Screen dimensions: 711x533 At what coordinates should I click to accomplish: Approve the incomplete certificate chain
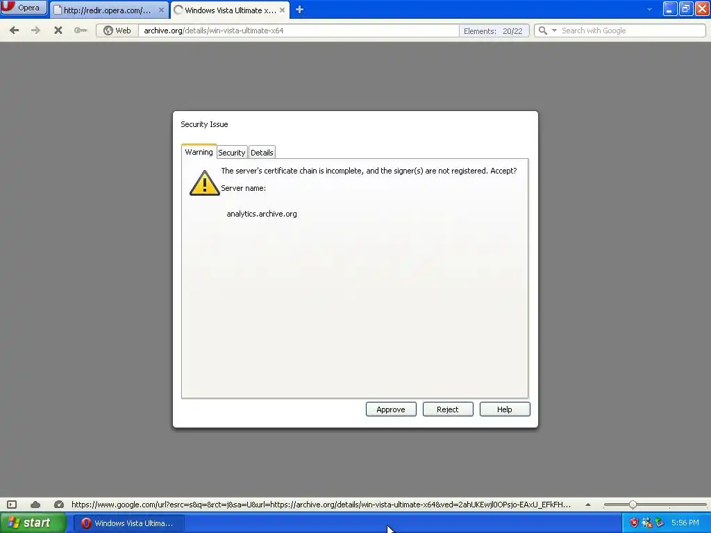[x=391, y=409]
